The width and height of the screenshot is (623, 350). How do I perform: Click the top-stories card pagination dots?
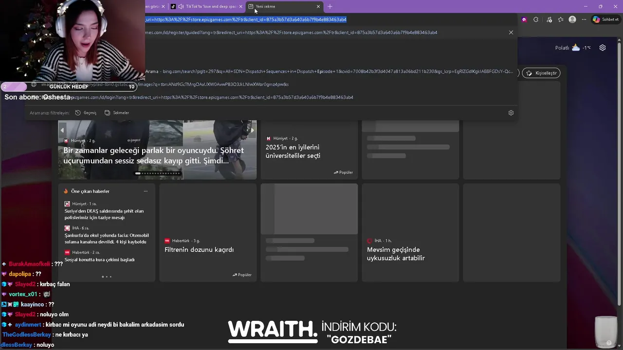(107, 277)
